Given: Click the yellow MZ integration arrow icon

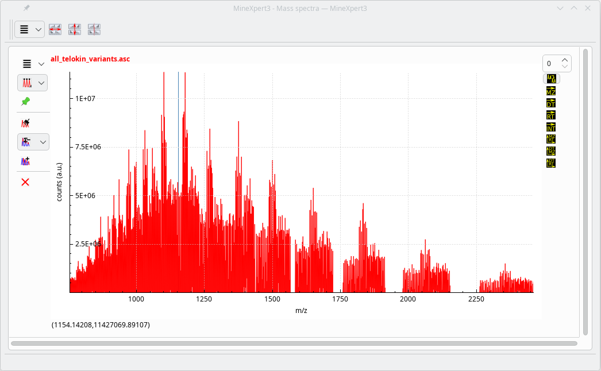Looking at the screenshot, I should (551, 91).
